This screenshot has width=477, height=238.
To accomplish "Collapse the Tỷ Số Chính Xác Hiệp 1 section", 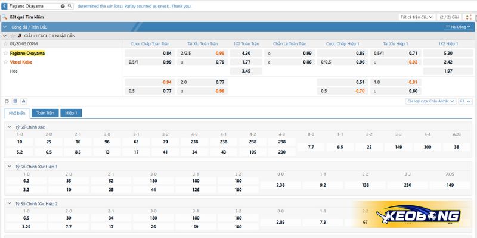I will (x=9, y=167).
